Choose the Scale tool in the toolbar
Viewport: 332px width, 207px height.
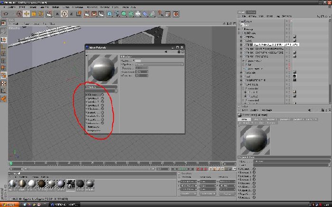pyautogui.click(x=34, y=14)
